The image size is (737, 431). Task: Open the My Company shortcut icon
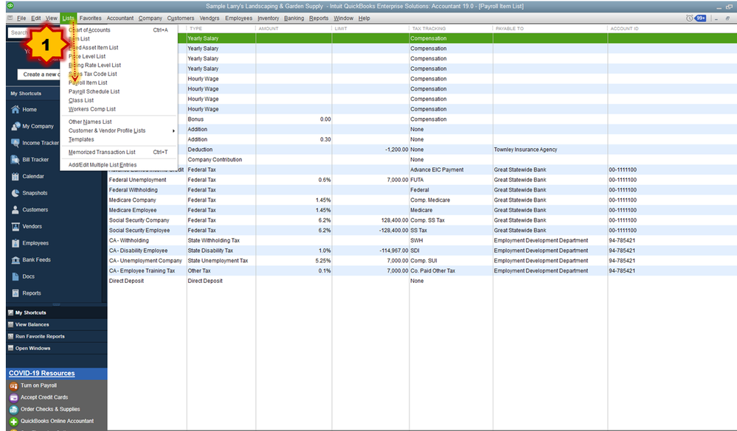point(15,126)
